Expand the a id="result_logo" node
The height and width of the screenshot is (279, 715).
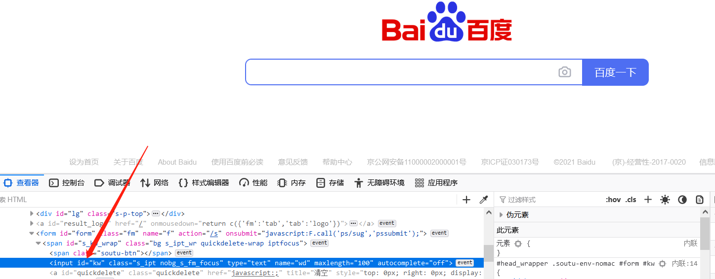[32, 223]
